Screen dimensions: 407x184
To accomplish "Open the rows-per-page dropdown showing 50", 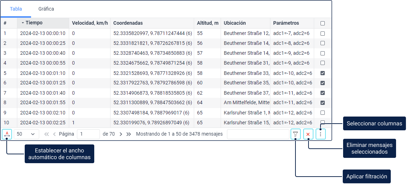I will [26, 134].
